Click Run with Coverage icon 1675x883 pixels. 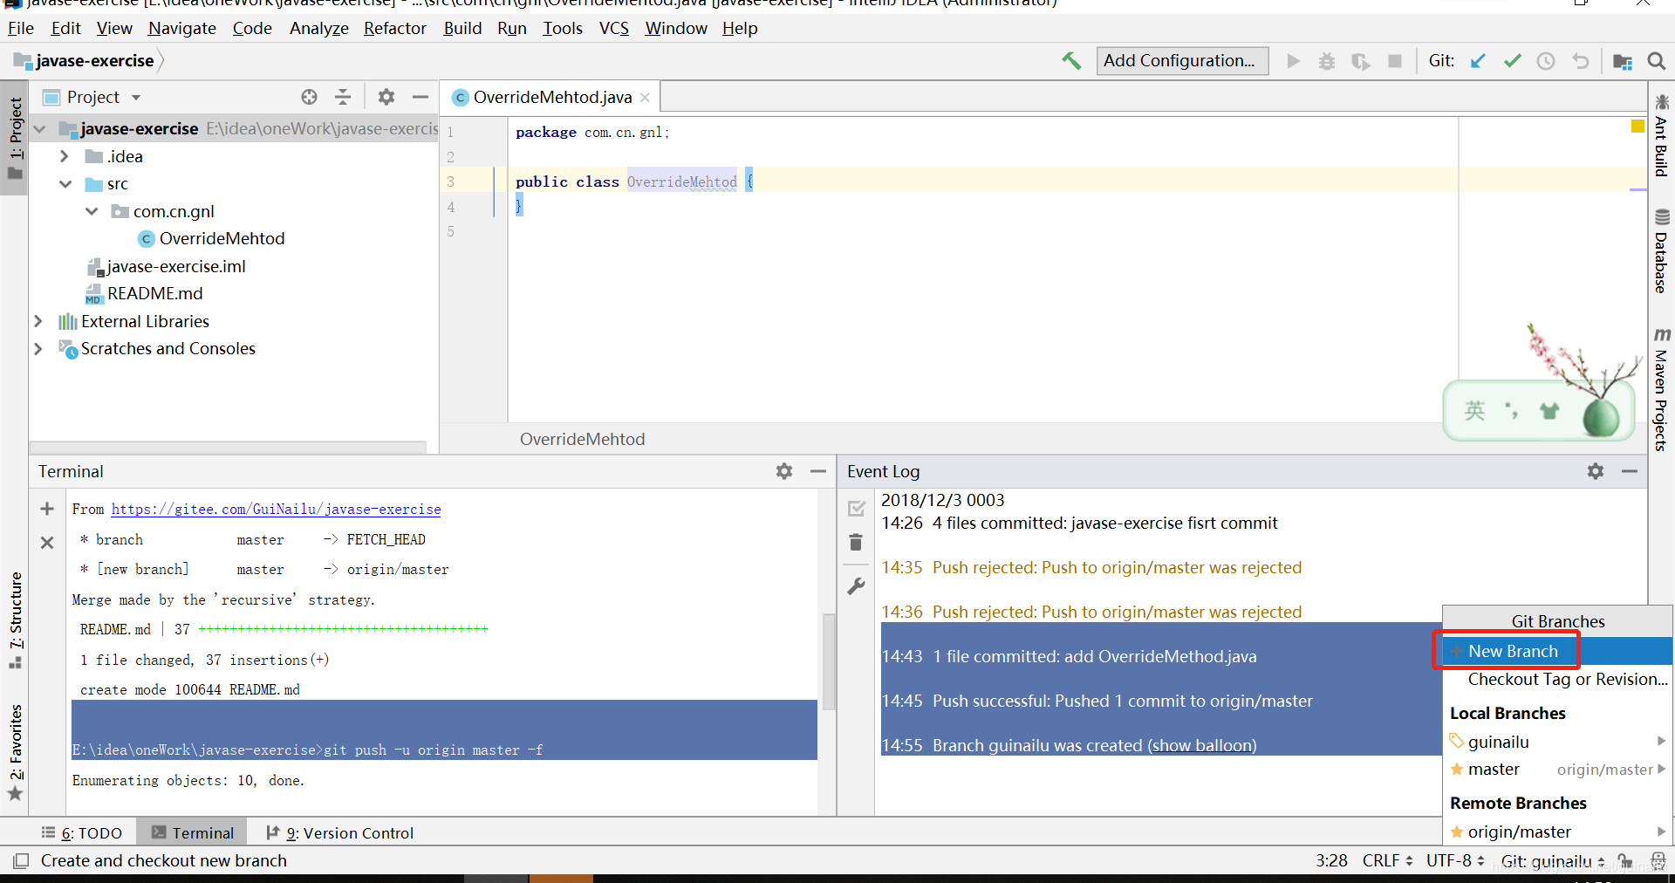click(x=1361, y=61)
